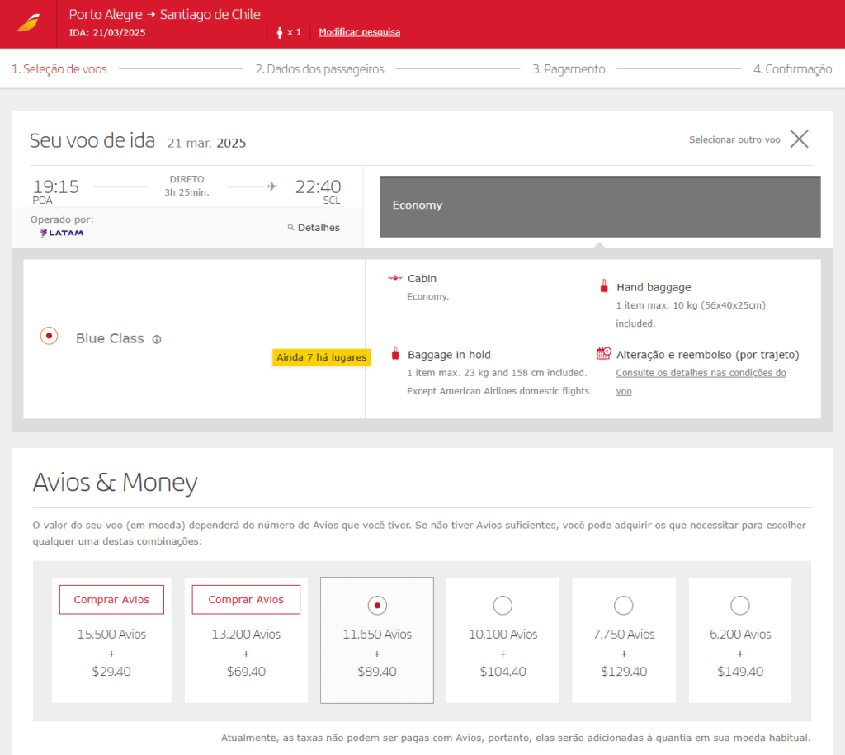Click the Alteração e reembolso calendar icon
This screenshot has width=845, height=755.
pyautogui.click(x=603, y=353)
